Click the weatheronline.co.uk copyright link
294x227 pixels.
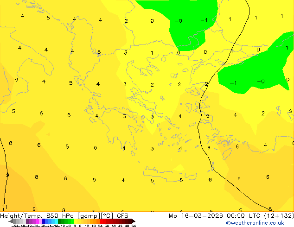click(x=255, y=223)
